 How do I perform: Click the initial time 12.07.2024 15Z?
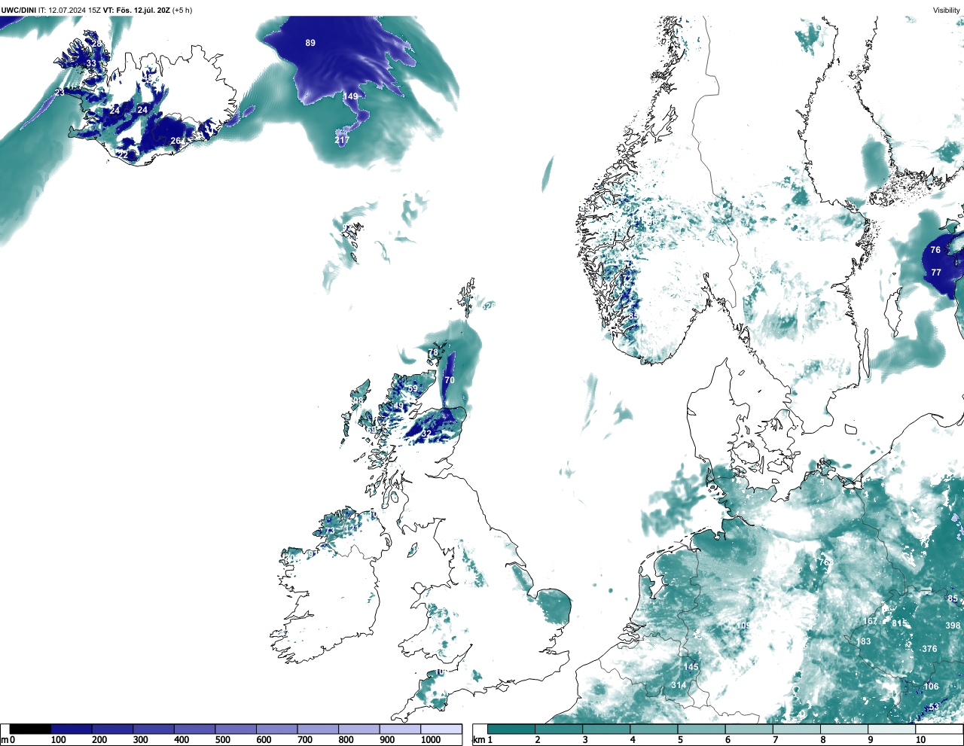pos(75,10)
